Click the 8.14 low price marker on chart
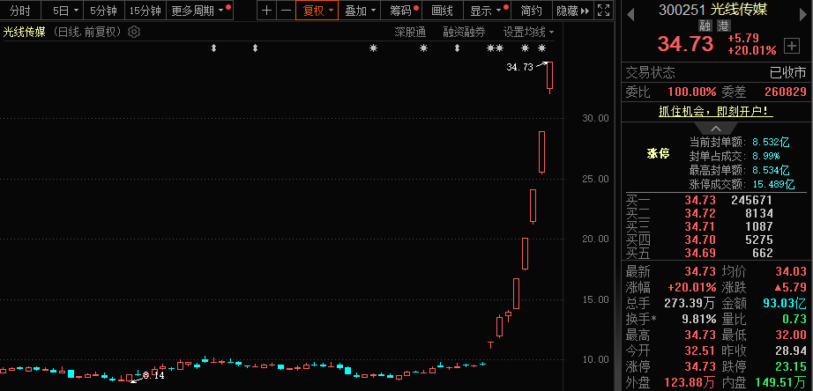The height and width of the screenshot is (391, 813). 157,376
